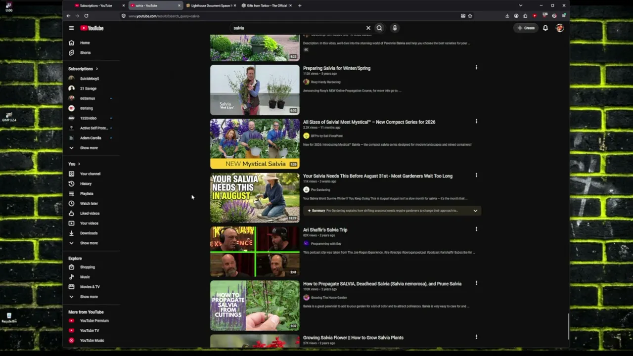Open the Roxy Hardy Gardening channel link
This screenshot has width=633, height=356.
[325, 82]
